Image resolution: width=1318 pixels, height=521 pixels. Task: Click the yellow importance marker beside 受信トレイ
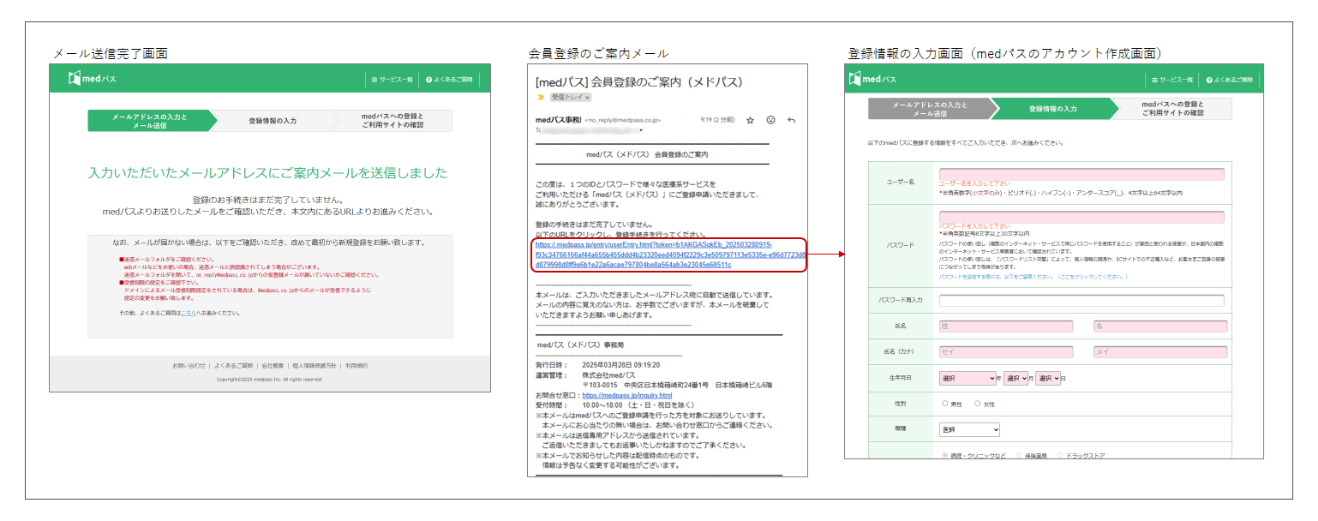point(541,97)
